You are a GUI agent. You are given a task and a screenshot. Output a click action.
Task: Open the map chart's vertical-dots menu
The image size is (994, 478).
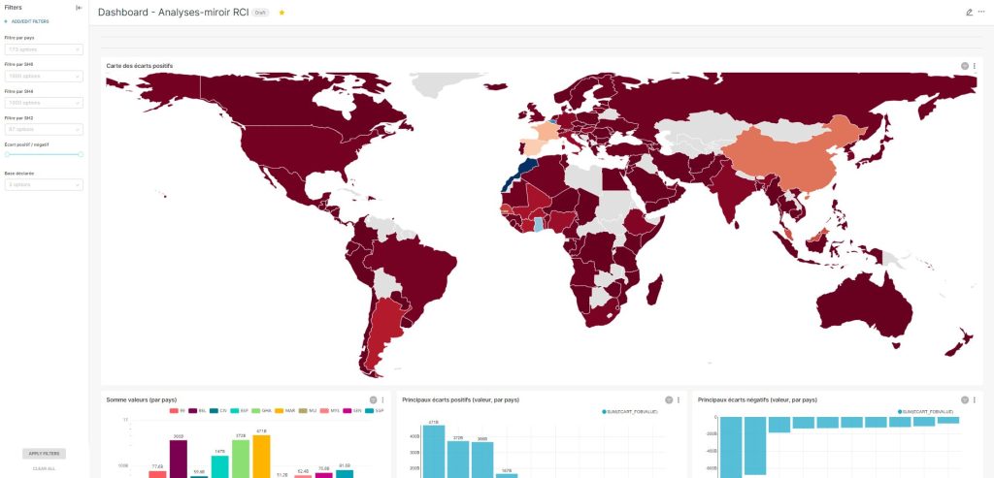[x=975, y=66]
